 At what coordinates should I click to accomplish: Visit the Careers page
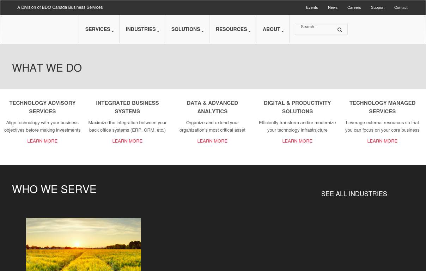(x=354, y=8)
